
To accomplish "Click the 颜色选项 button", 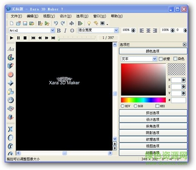I will coord(153,51).
